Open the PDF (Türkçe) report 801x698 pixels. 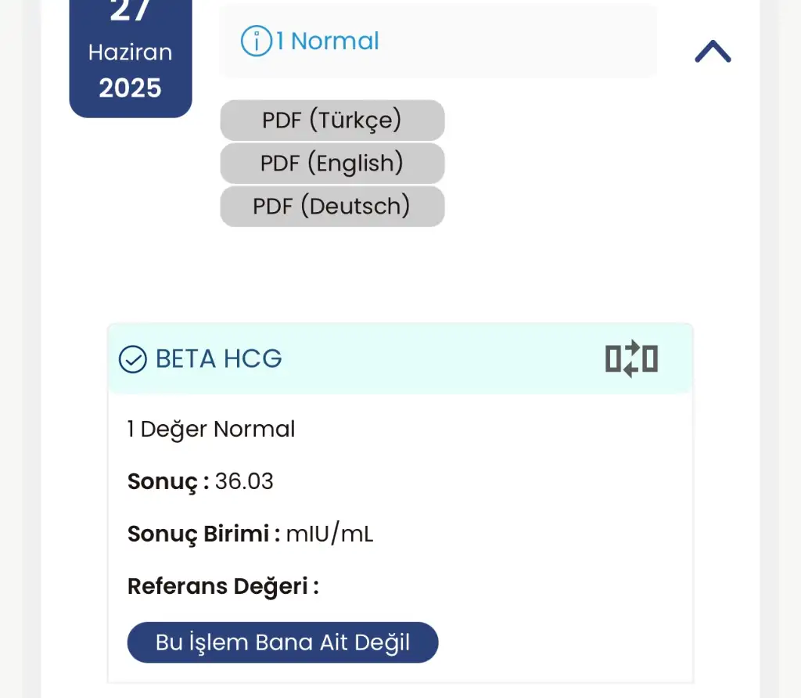(x=332, y=121)
